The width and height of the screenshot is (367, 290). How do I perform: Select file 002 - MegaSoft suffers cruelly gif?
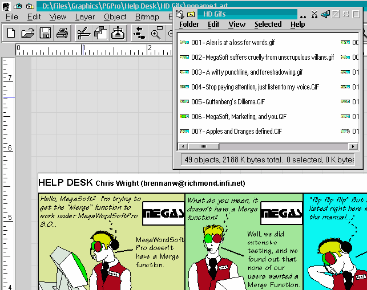pyautogui.click(x=263, y=57)
